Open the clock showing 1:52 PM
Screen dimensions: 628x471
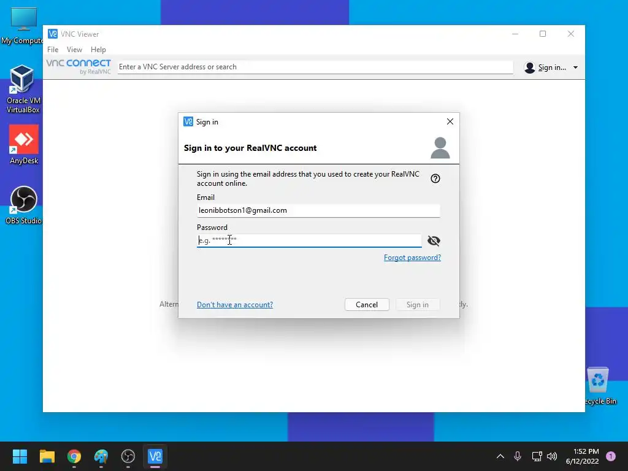[x=583, y=456]
